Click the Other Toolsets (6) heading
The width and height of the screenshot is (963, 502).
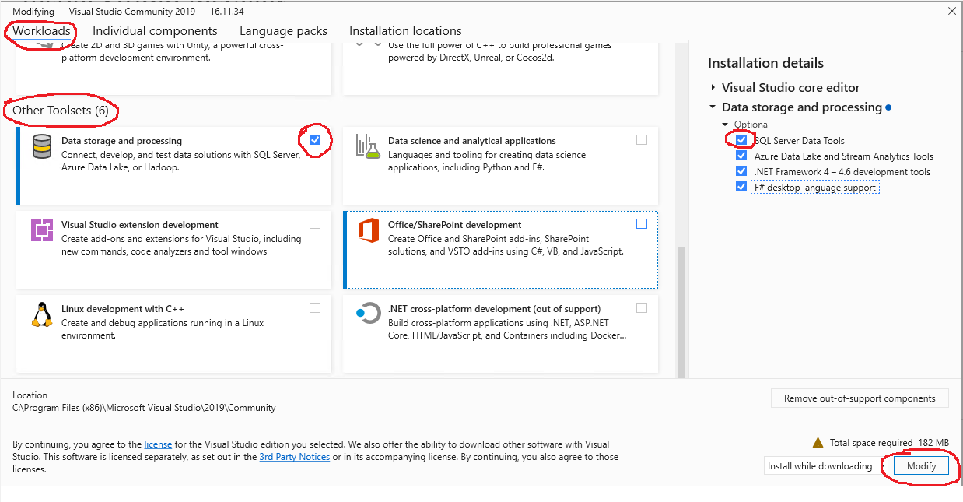(x=61, y=111)
